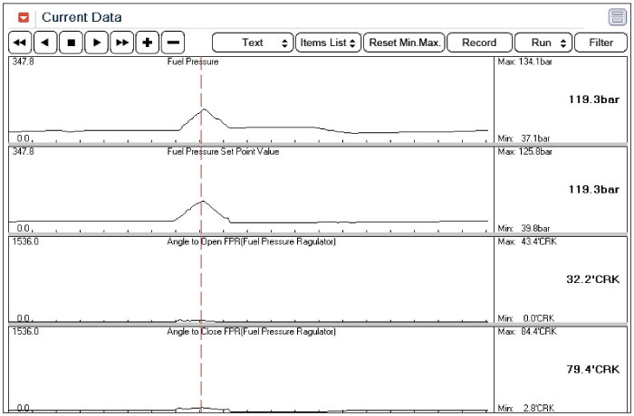Play the data graph forward
Image resolution: width=634 pixels, height=416 pixels.
coord(96,43)
